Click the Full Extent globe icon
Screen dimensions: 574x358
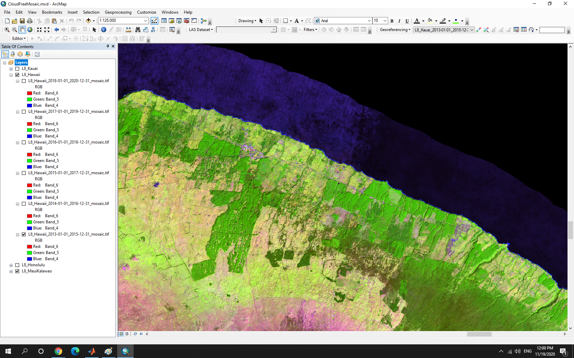(x=30, y=30)
